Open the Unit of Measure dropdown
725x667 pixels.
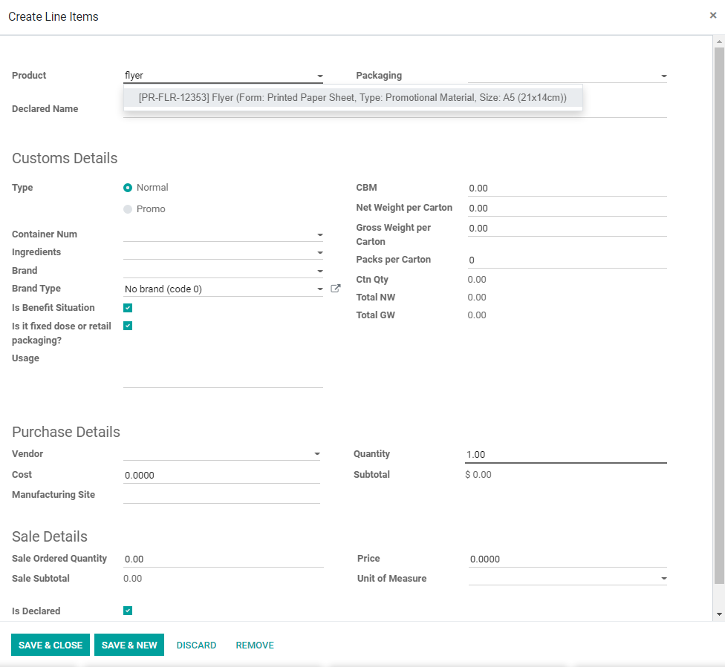[663, 578]
